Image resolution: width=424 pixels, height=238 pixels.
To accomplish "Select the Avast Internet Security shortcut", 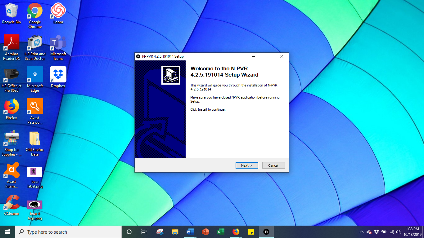I will 11,175.
